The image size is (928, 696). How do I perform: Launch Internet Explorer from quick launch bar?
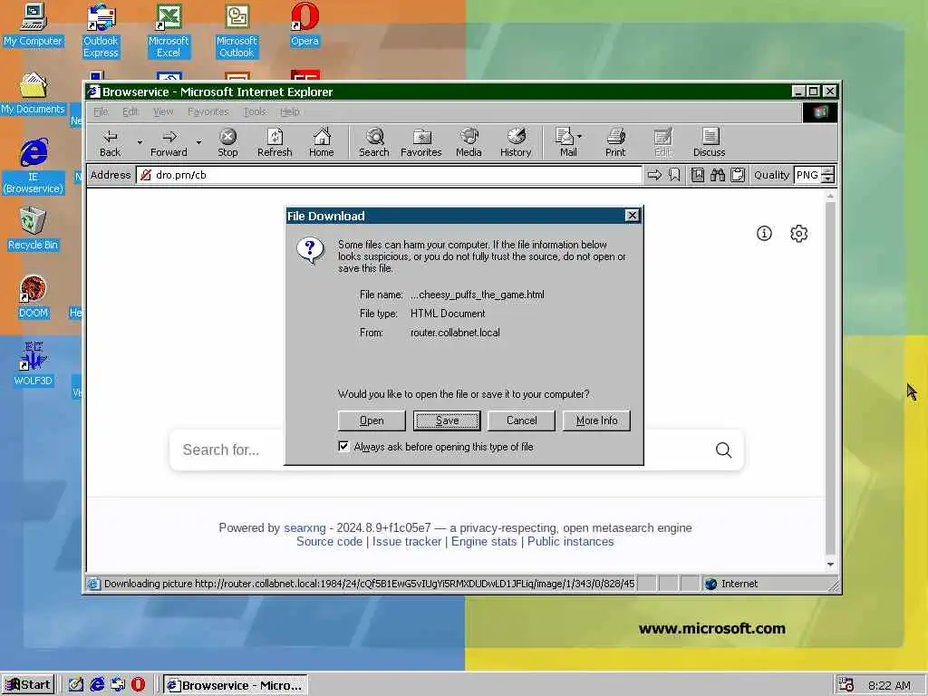(97, 685)
